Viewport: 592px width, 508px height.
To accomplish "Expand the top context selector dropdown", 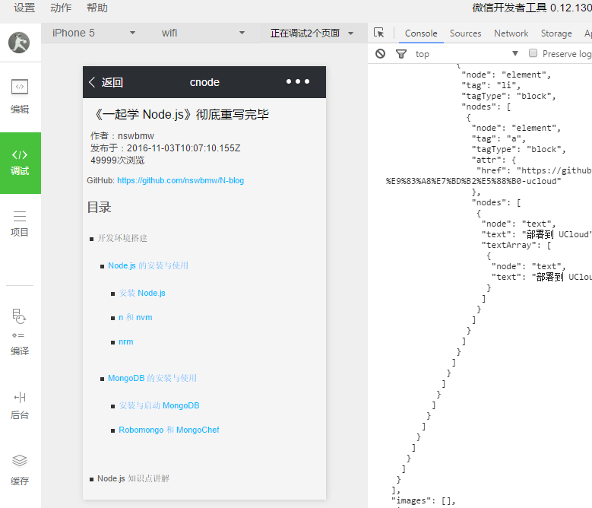I will pos(466,54).
